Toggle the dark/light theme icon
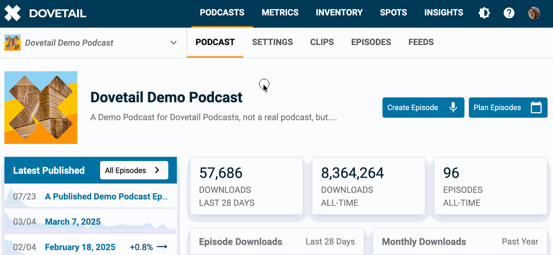The height and width of the screenshot is (255, 553). (x=484, y=13)
